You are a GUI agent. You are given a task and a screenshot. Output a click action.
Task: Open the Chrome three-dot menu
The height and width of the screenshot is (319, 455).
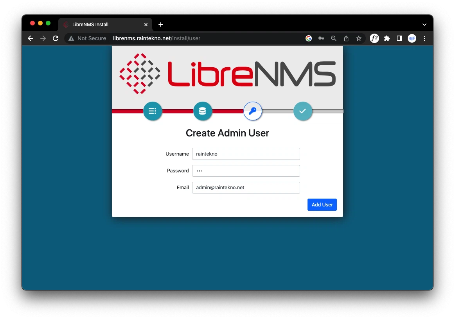425,38
